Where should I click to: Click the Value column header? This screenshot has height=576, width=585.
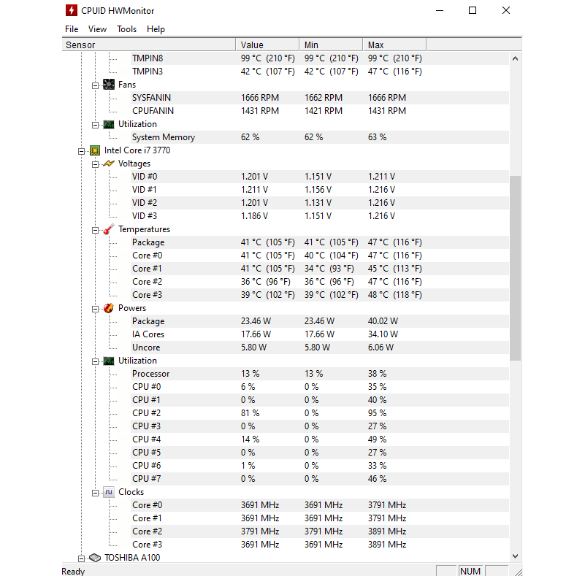[267, 45]
